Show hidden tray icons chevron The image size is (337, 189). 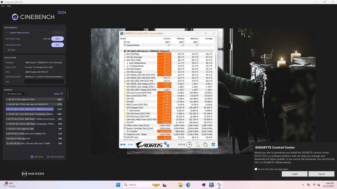coord(303,185)
